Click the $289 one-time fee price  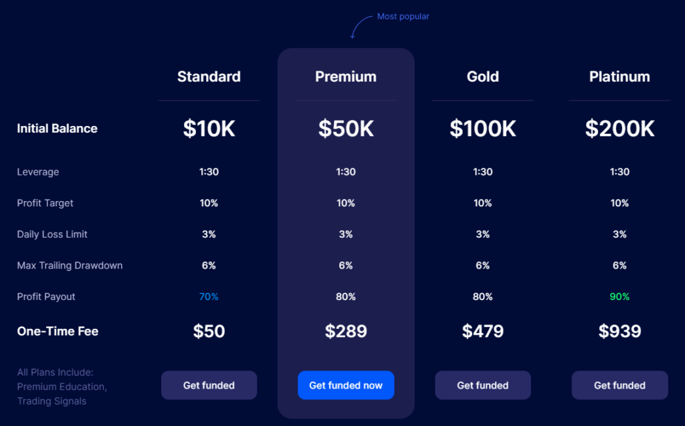coord(346,331)
